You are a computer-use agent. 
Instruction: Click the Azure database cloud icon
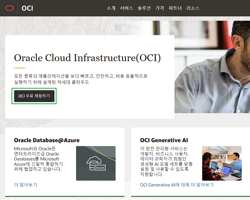pos(96,163)
